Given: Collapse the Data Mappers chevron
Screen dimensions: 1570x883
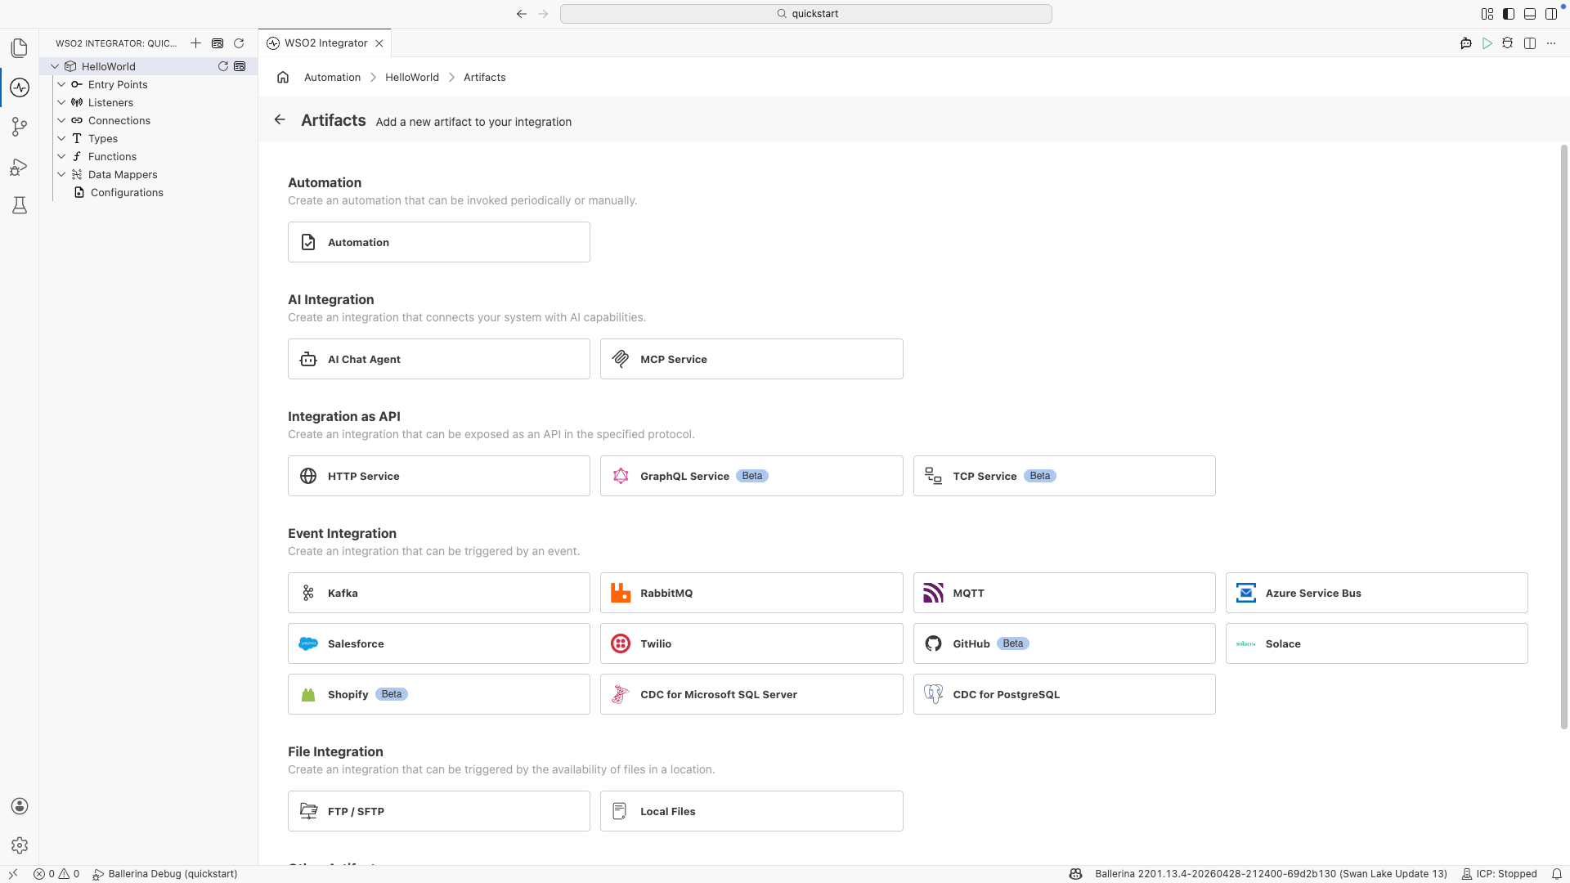Looking at the screenshot, I should pos(61,174).
